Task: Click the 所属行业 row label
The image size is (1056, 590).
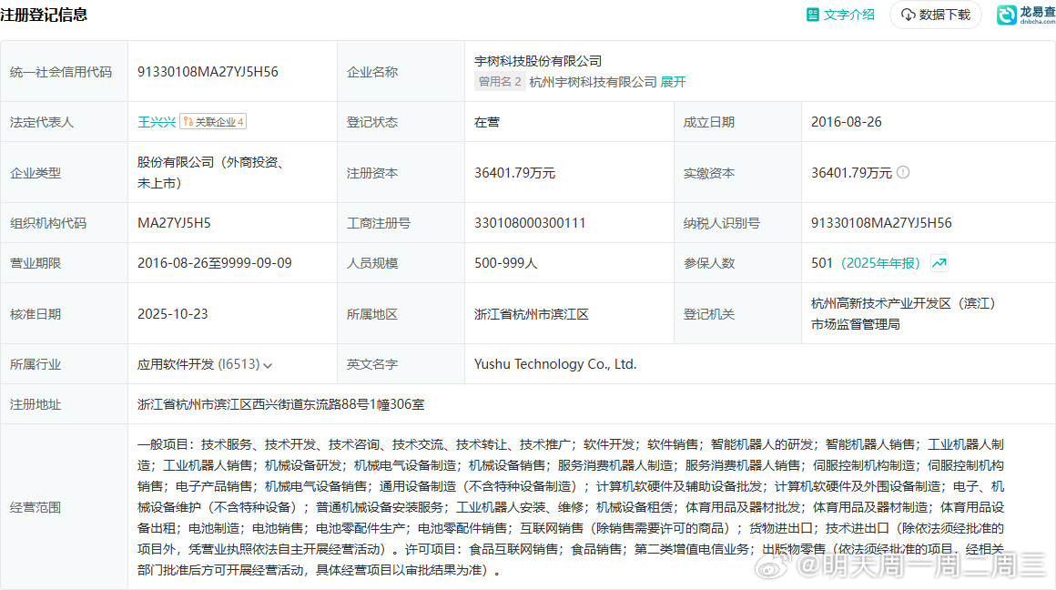Action: coord(35,364)
